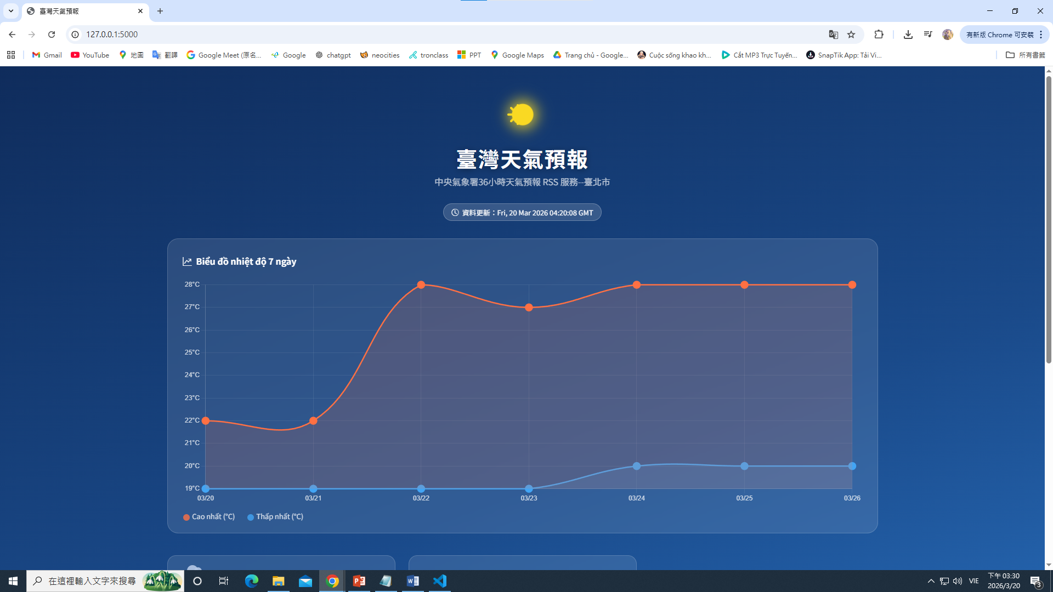1053x592 pixels.
Task: Expand the hidden system tray icons
Action: [931, 581]
